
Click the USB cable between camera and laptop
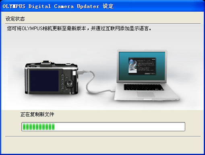[96, 82]
